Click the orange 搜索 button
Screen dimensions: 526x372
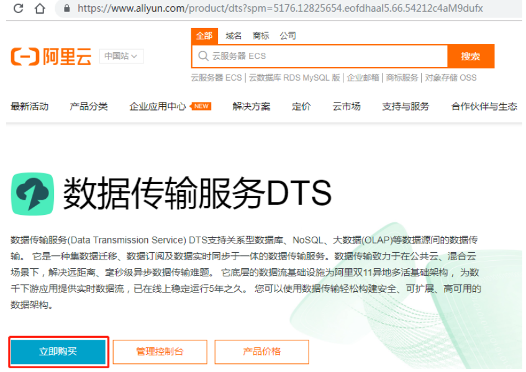(x=471, y=56)
